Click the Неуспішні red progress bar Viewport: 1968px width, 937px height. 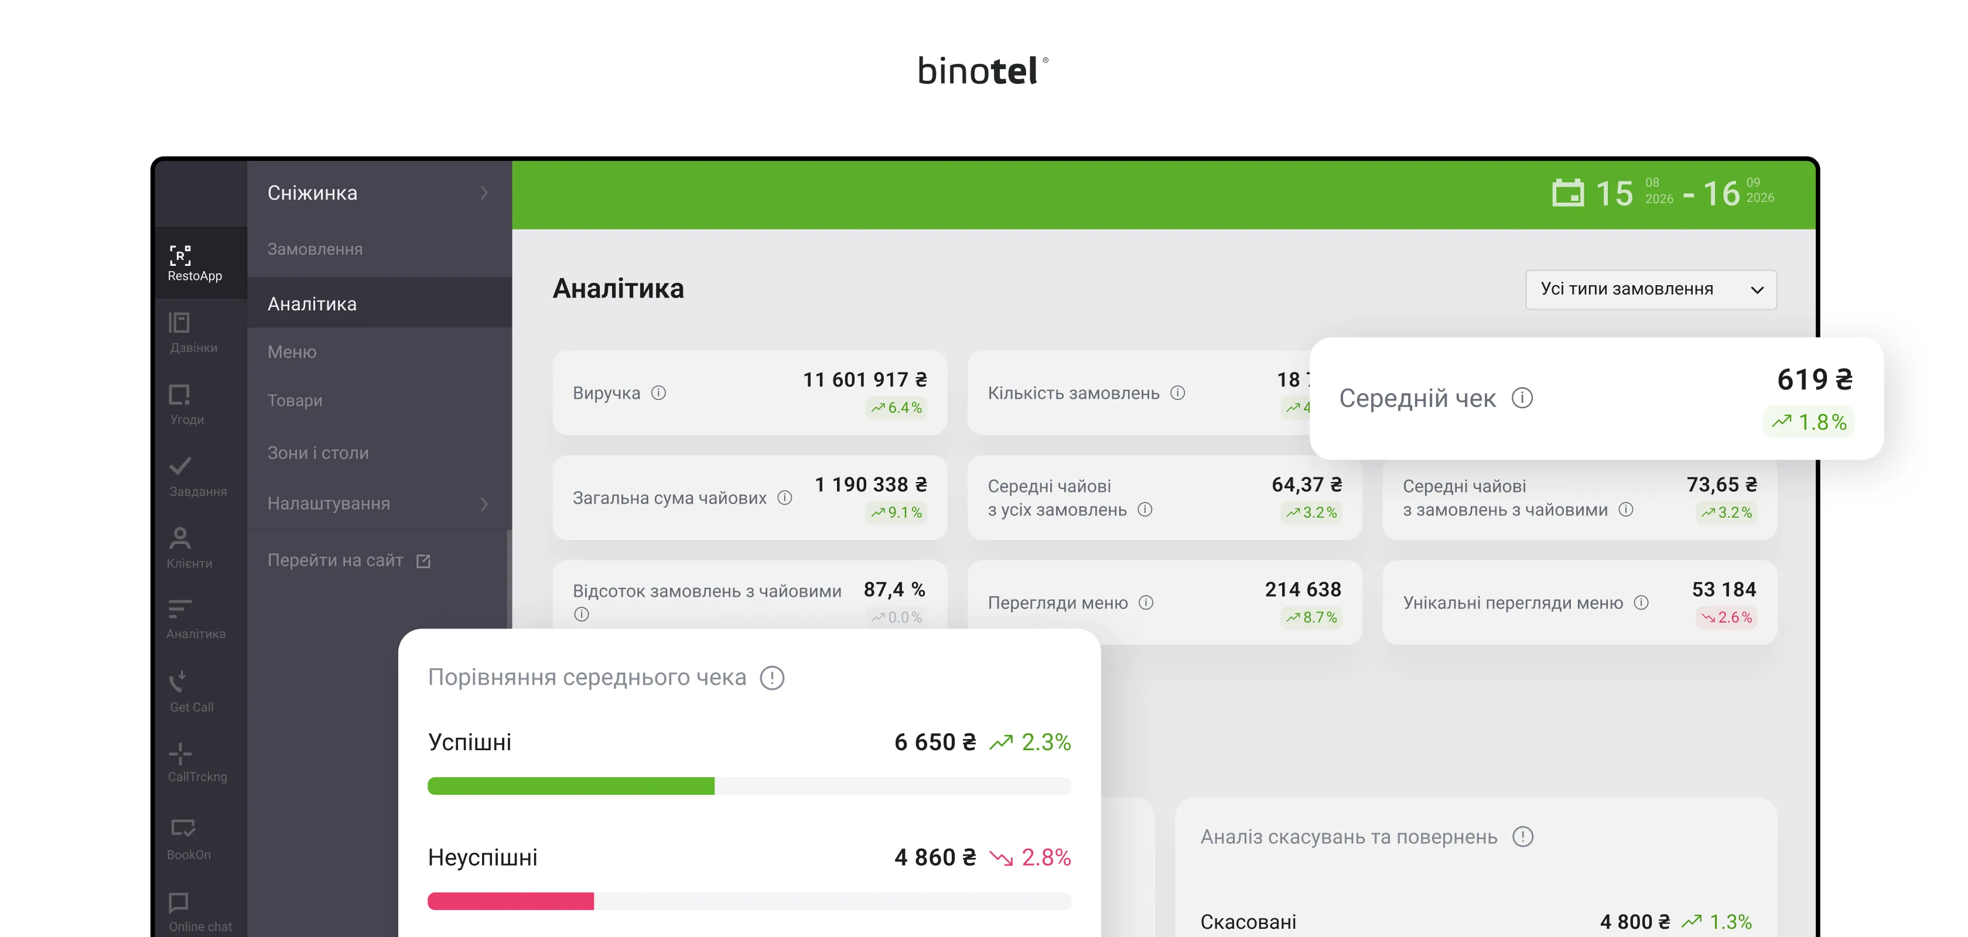(x=749, y=901)
